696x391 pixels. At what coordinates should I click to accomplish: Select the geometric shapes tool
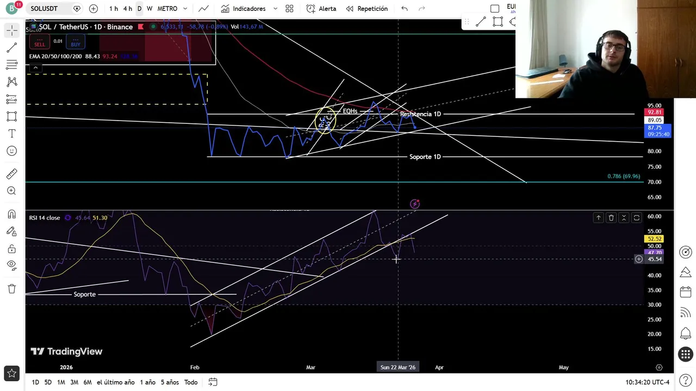(11, 116)
